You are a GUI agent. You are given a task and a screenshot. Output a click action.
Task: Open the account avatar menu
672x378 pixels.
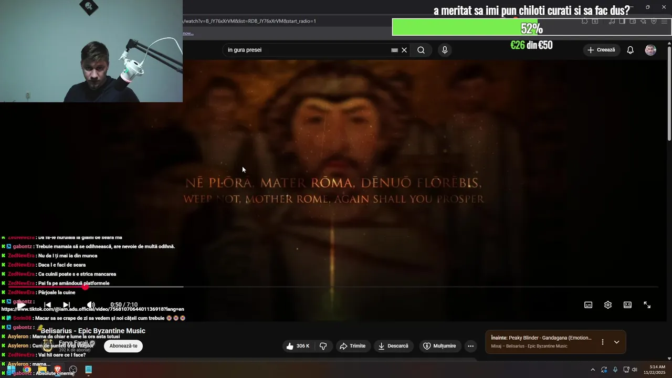point(650,50)
